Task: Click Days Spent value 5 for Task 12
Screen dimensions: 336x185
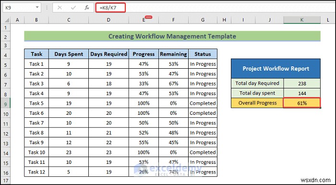Action: pyautogui.click(x=69, y=172)
